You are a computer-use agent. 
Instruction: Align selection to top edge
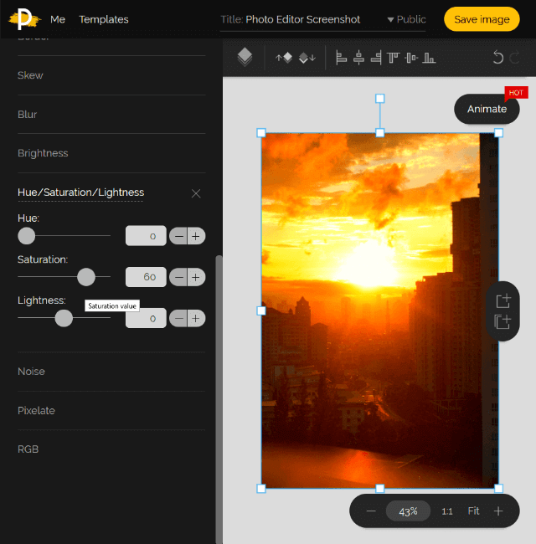(x=394, y=58)
